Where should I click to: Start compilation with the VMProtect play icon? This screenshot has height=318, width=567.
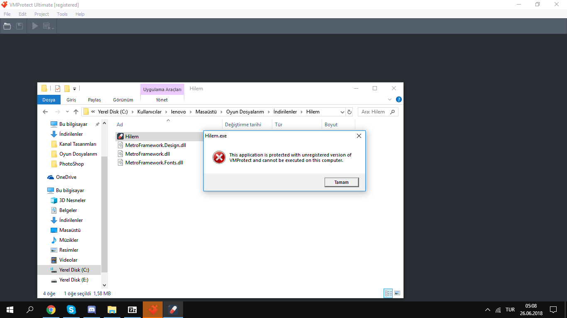35,26
